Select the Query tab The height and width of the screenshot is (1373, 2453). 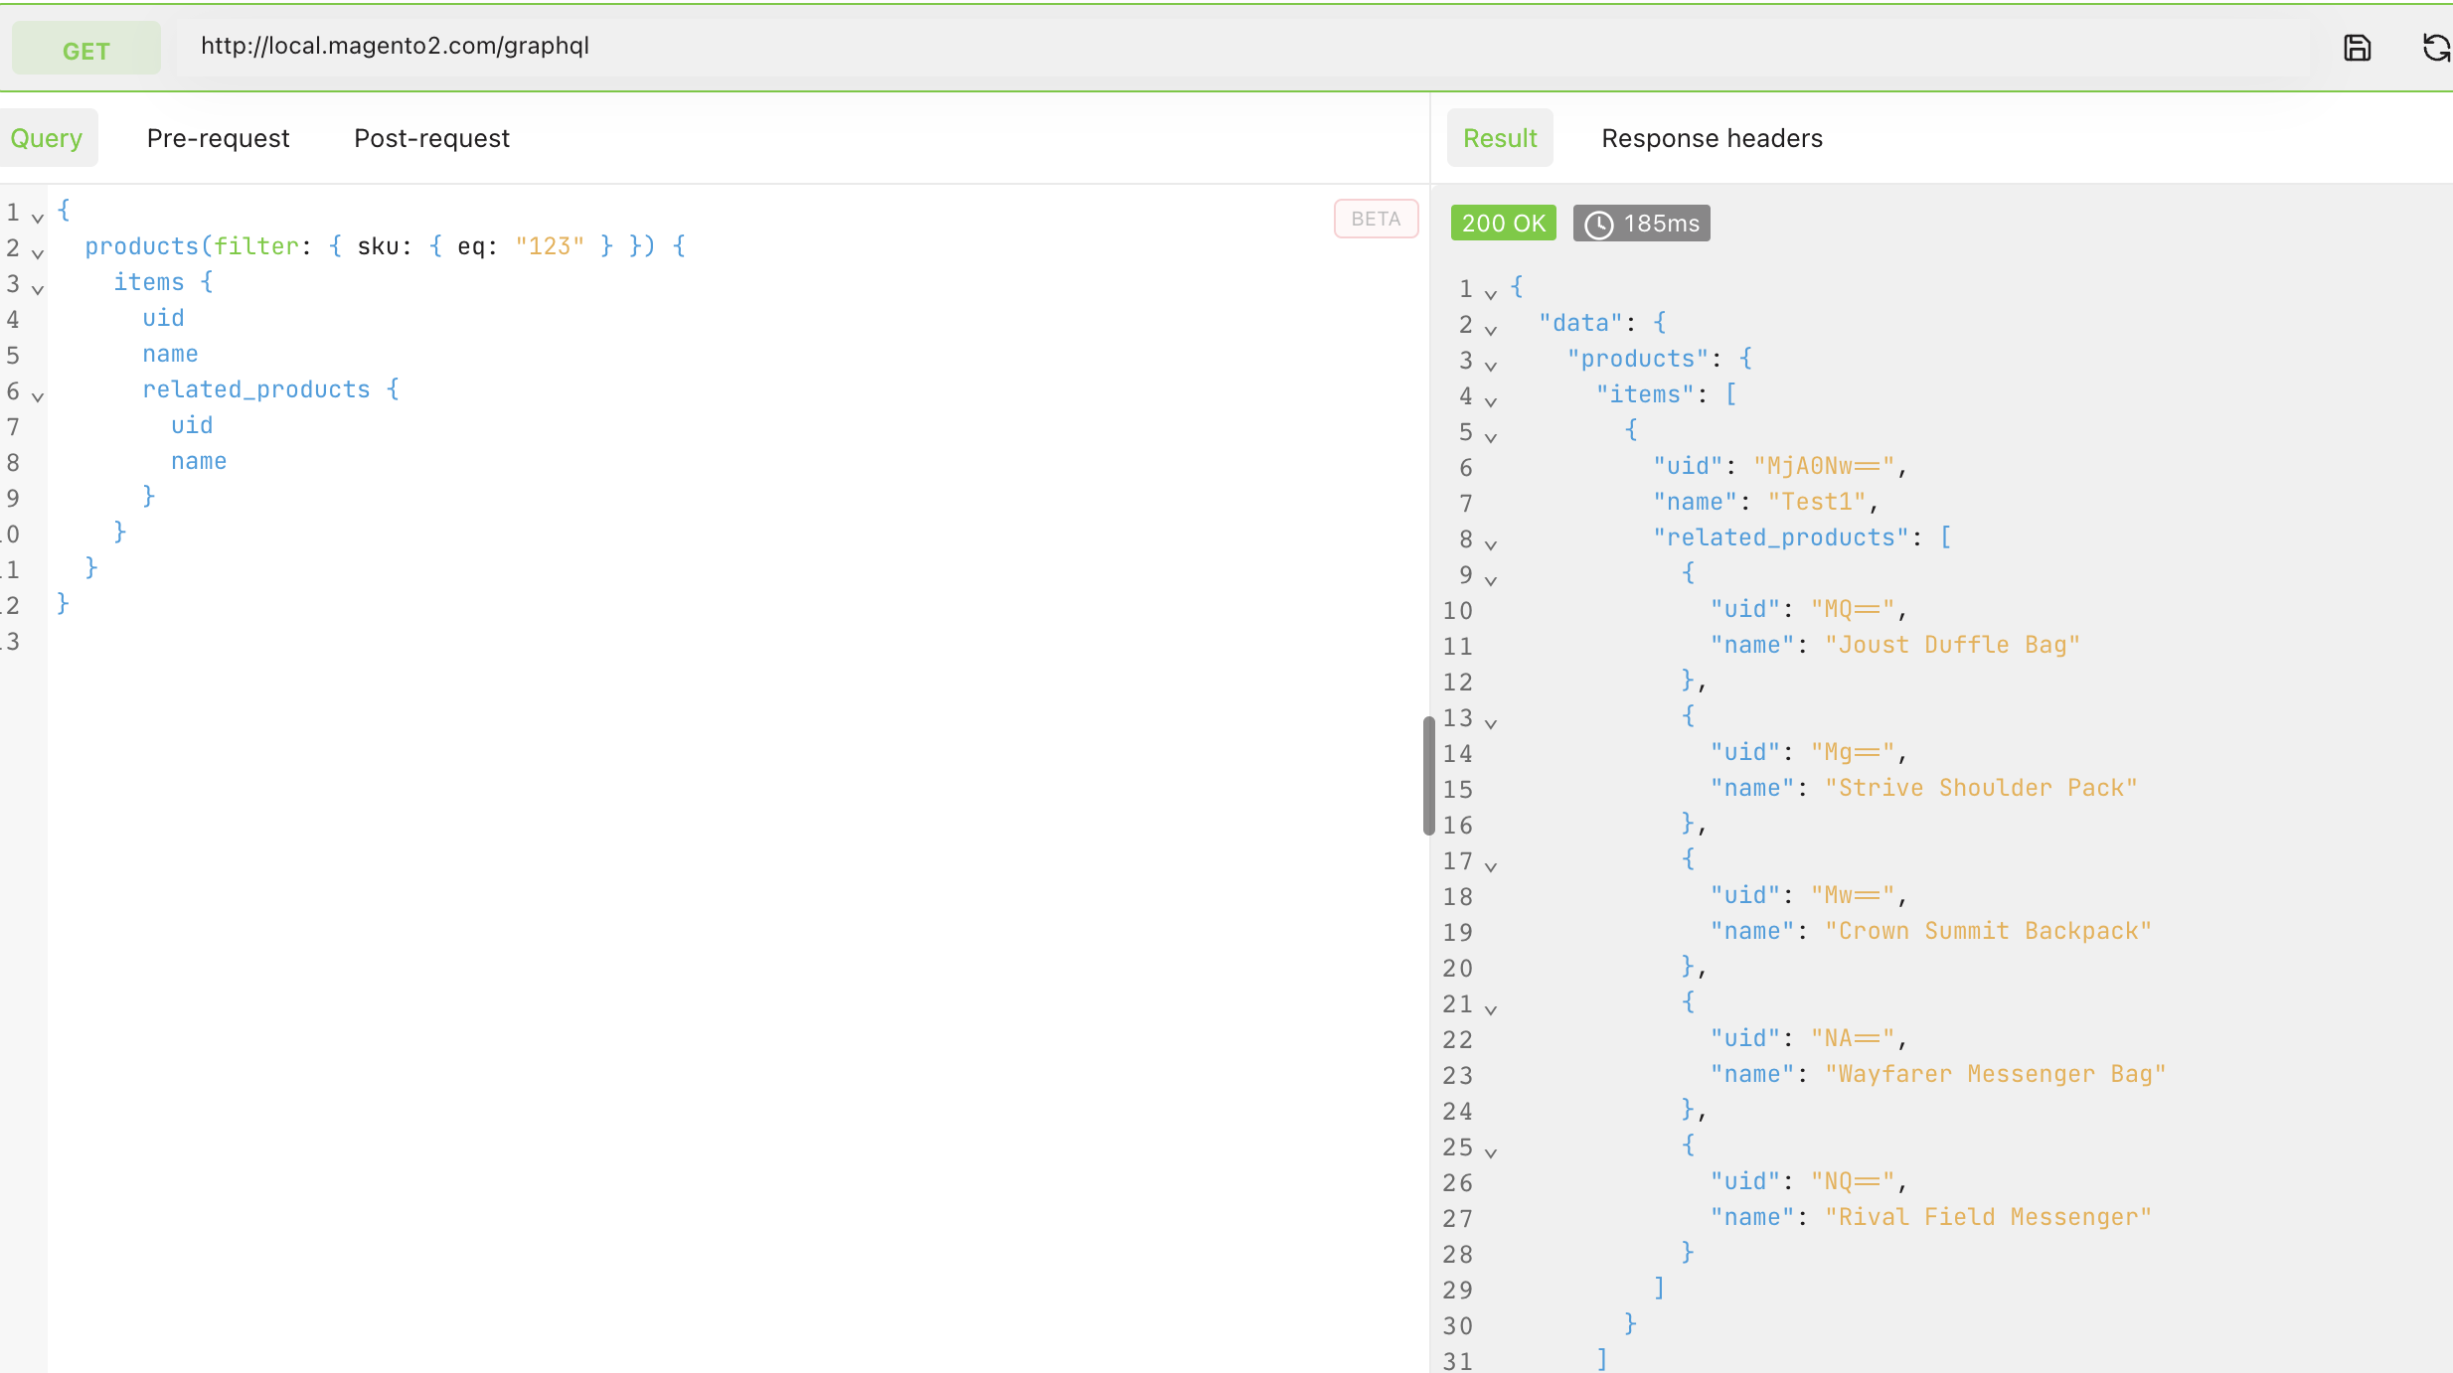coord(47,138)
